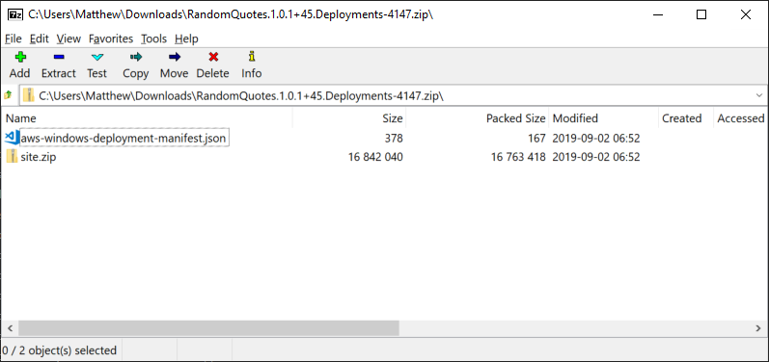Click the red Delete icon
Image resolution: width=769 pixels, height=362 pixels.
pyautogui.click(x=213, y=57)
